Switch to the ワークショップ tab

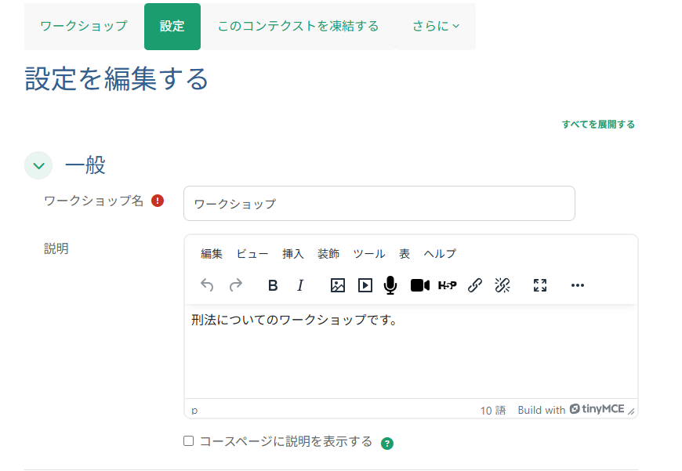click(x=82, y=25)
